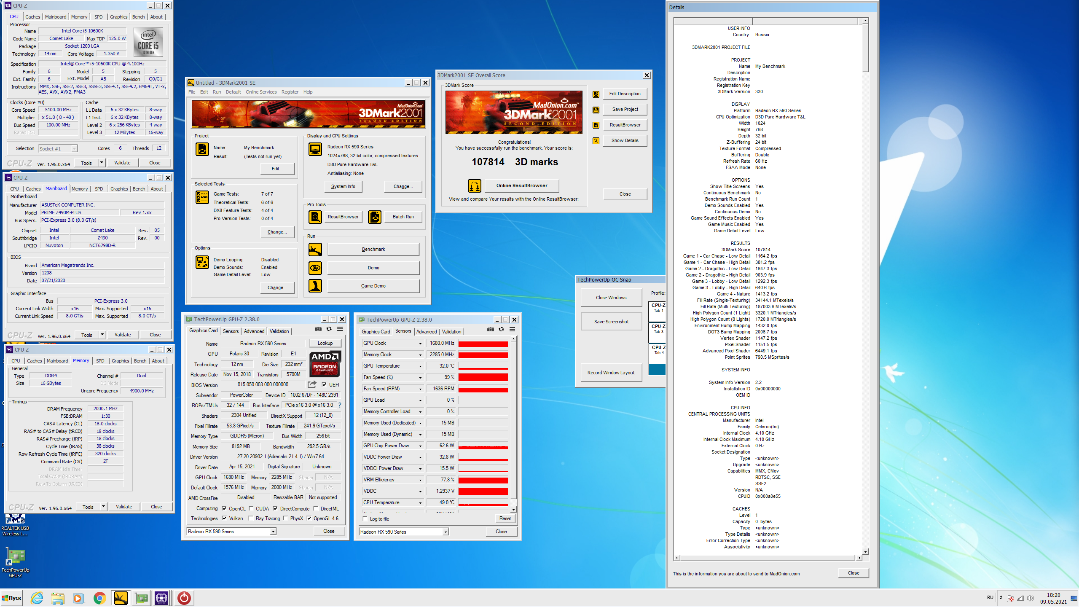Click the Lookup button in GPU-Z

pos(325,343)
